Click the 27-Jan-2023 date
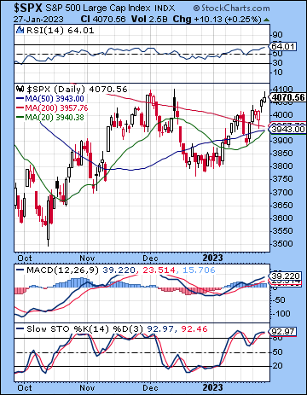 tap(38, 20)
